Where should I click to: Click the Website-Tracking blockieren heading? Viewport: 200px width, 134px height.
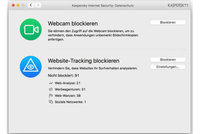coord(83,61)
